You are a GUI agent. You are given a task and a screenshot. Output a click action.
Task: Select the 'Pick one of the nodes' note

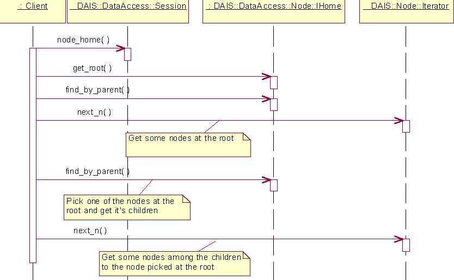[x=127, y=207]
